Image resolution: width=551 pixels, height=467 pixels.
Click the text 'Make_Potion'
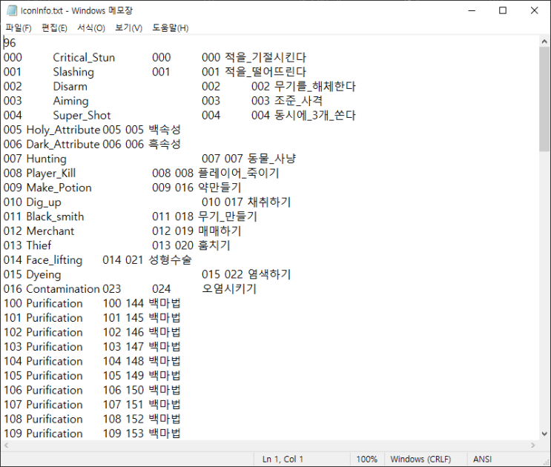click(x=59, y=188)
